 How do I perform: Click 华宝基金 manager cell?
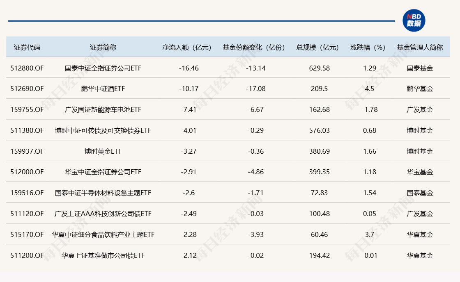point(420,172)
